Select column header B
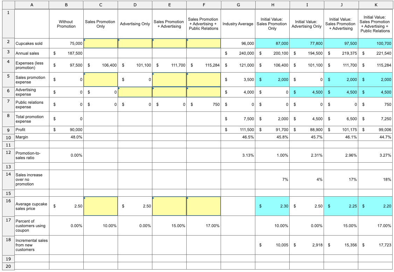394x272 pixels. [x=65, y=5]
